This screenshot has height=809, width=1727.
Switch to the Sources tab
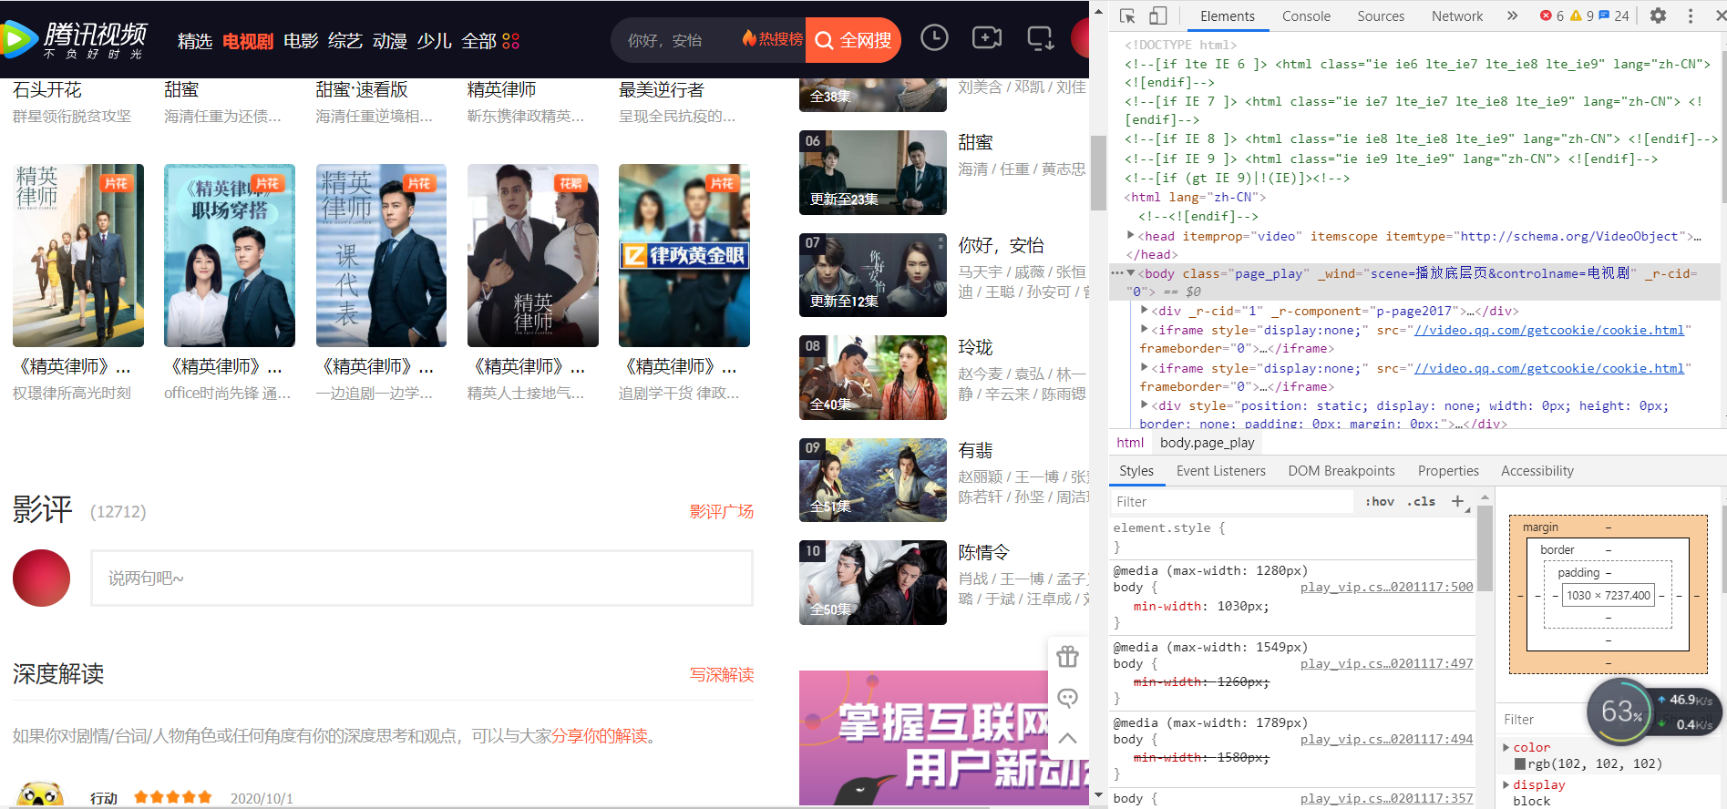click(1381, 16)
